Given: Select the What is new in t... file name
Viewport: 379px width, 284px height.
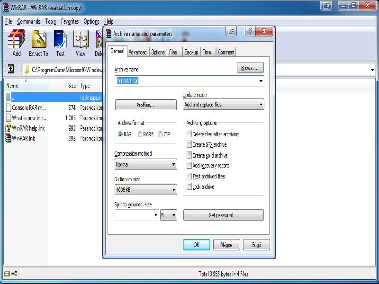Looking at the screenshot, I should (29, 118).
